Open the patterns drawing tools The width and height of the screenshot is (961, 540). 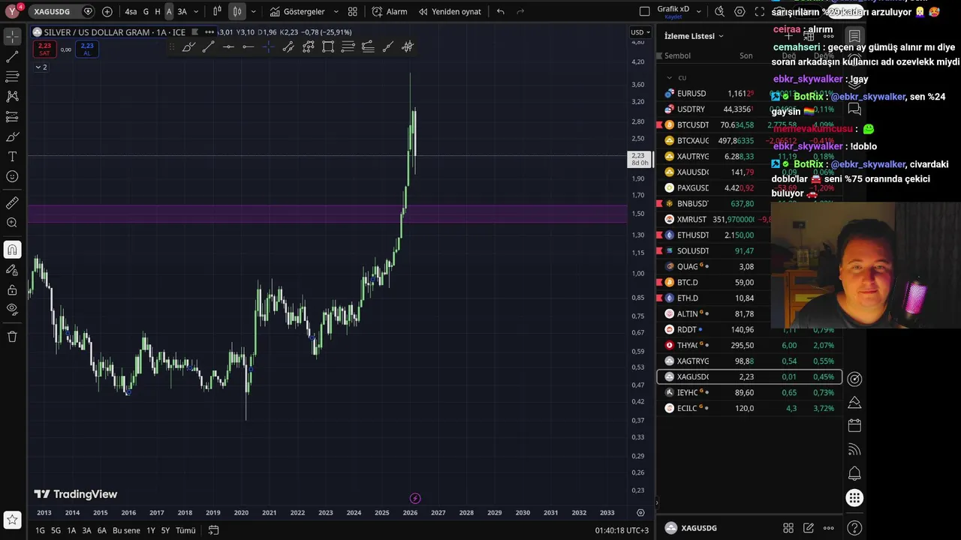pos(12,97)
